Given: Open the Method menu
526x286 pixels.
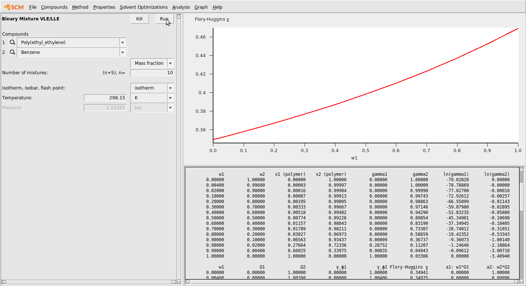Looking at the screenshot, I should click(x=80, y=7).
